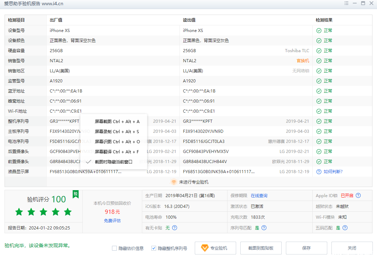Click the help icon next to 五码匹配
The image size is (377, 259).
coord(345,228)
